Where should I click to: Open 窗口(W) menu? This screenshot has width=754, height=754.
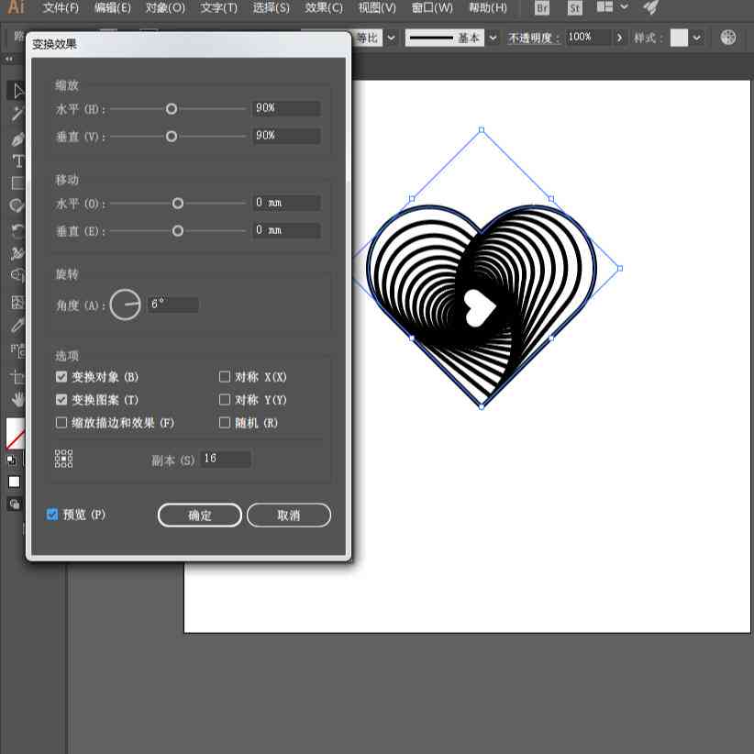[x=432, y=7]
